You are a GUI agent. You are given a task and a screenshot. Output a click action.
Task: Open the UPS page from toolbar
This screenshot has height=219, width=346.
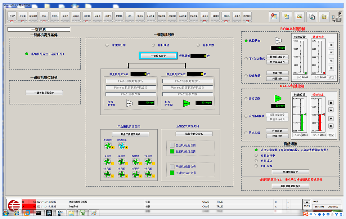pyautogui.click(x=130, y=16)
